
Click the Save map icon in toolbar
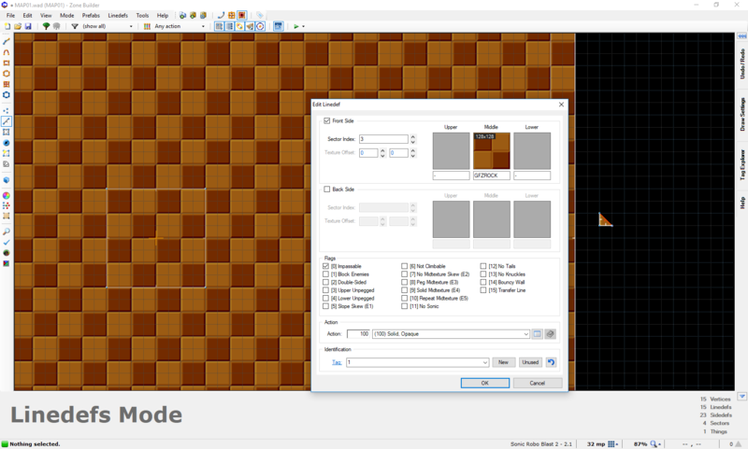pyautogui.click(x=28, y=26)
